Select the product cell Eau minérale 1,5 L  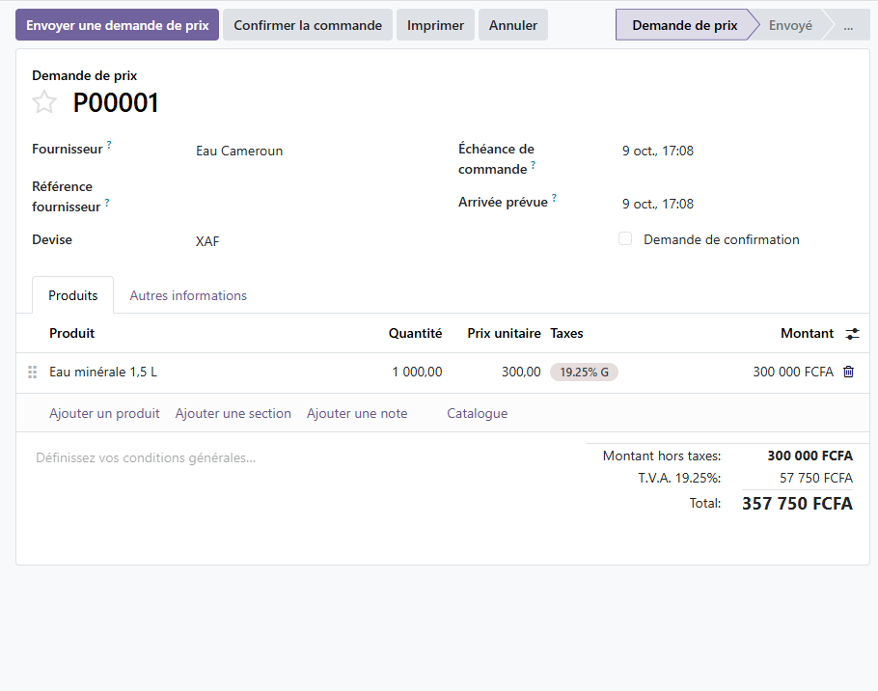pyautogui.click(x=103, y=372)
